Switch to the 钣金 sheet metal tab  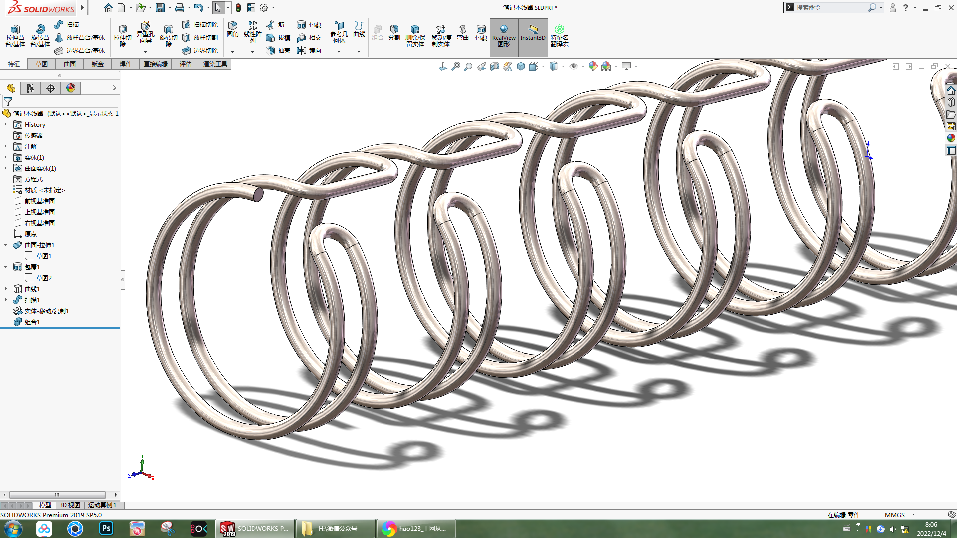[98, 64]
